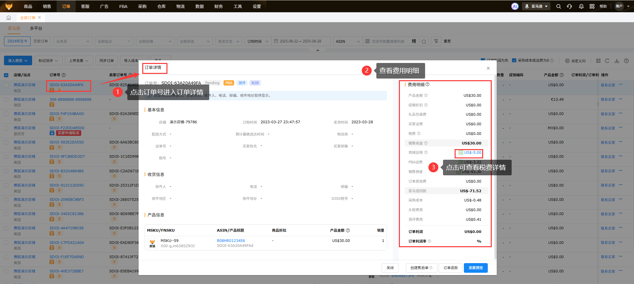Click the search magnifier beside the ASIN field
This screenshot has height=284, width=634.
click(424, 41)
